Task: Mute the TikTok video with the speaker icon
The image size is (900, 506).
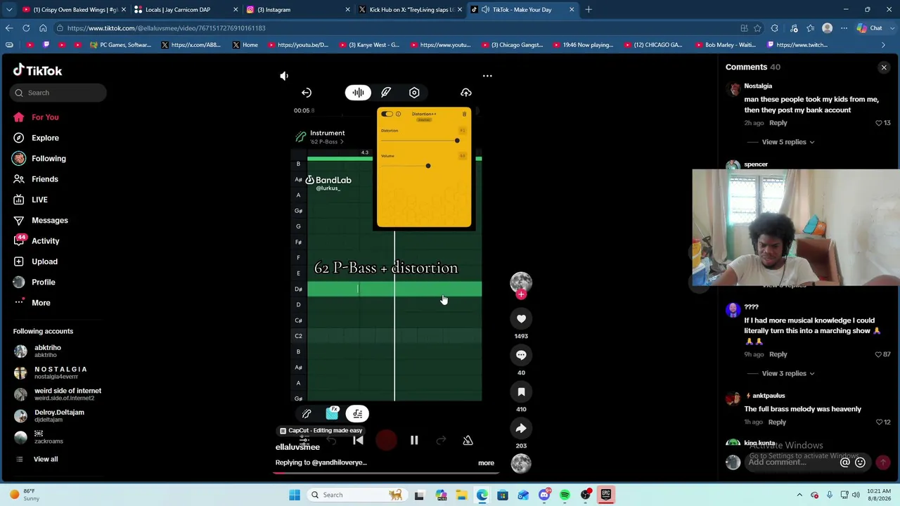Action: point(284,76)
